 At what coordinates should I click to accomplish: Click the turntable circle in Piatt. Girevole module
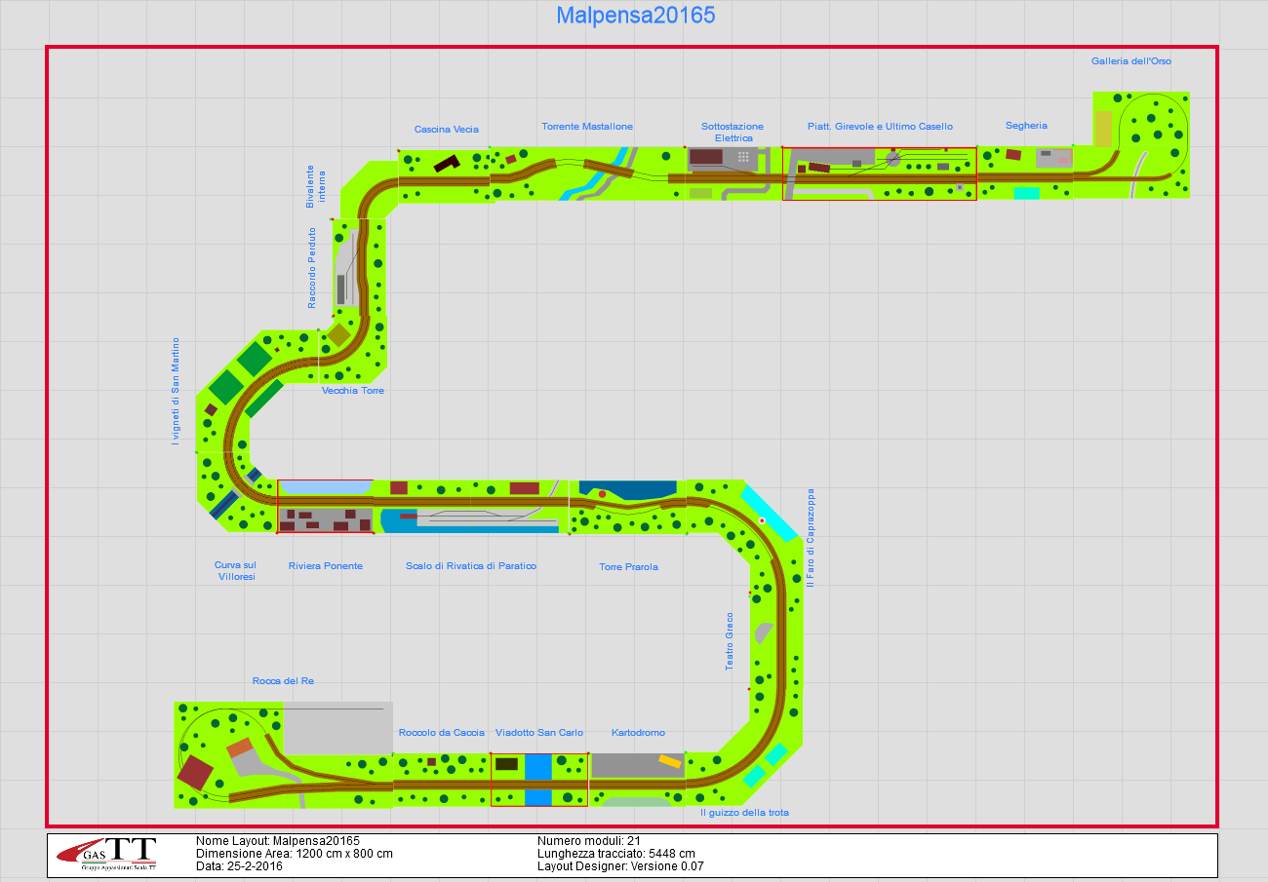point(892,159)
